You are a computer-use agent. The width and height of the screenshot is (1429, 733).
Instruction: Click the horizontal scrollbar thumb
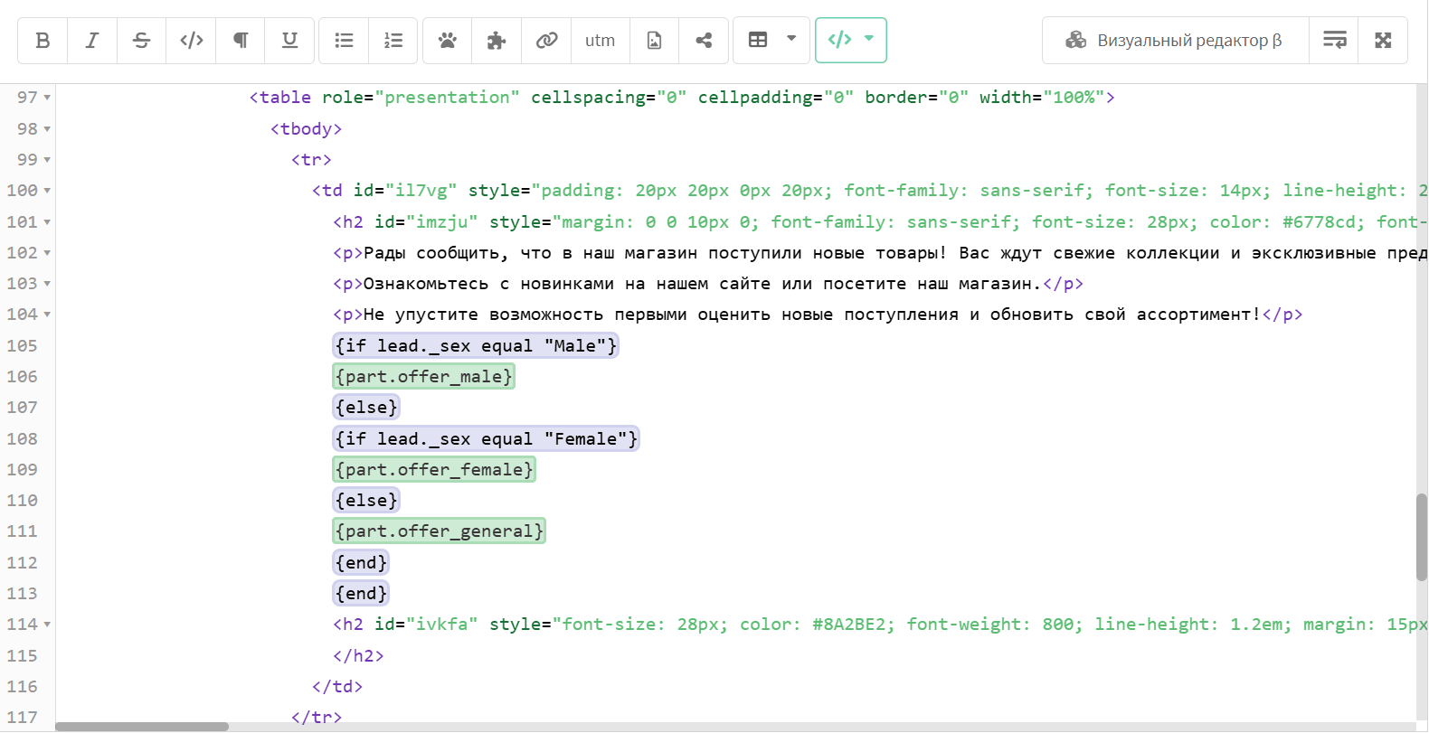142,727
